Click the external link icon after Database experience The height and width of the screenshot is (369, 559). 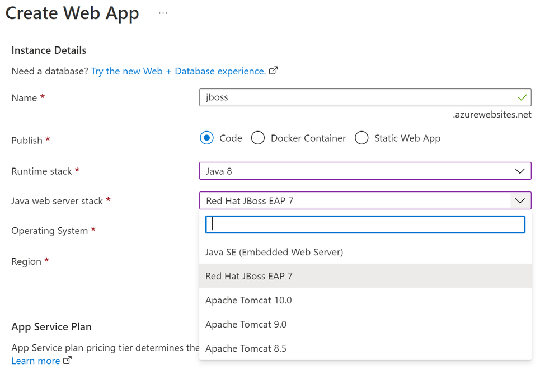[274, 71]
